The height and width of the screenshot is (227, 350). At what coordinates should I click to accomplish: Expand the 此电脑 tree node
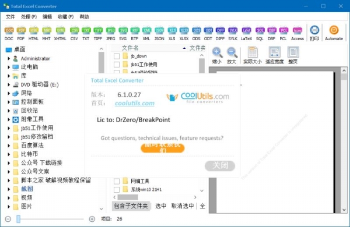[9, 67]
